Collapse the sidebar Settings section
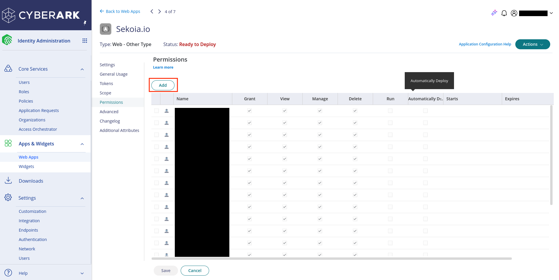The height and width of the screenshot is (280, 559). [82, 198]
